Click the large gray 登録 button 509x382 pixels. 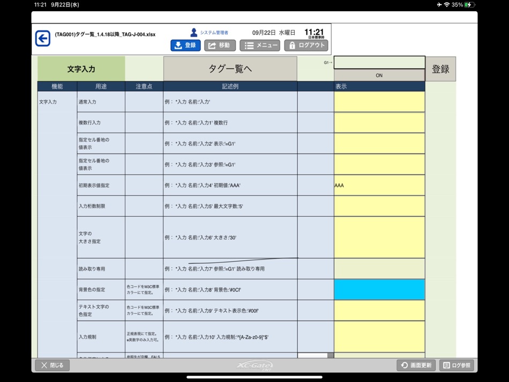(440, 69)
